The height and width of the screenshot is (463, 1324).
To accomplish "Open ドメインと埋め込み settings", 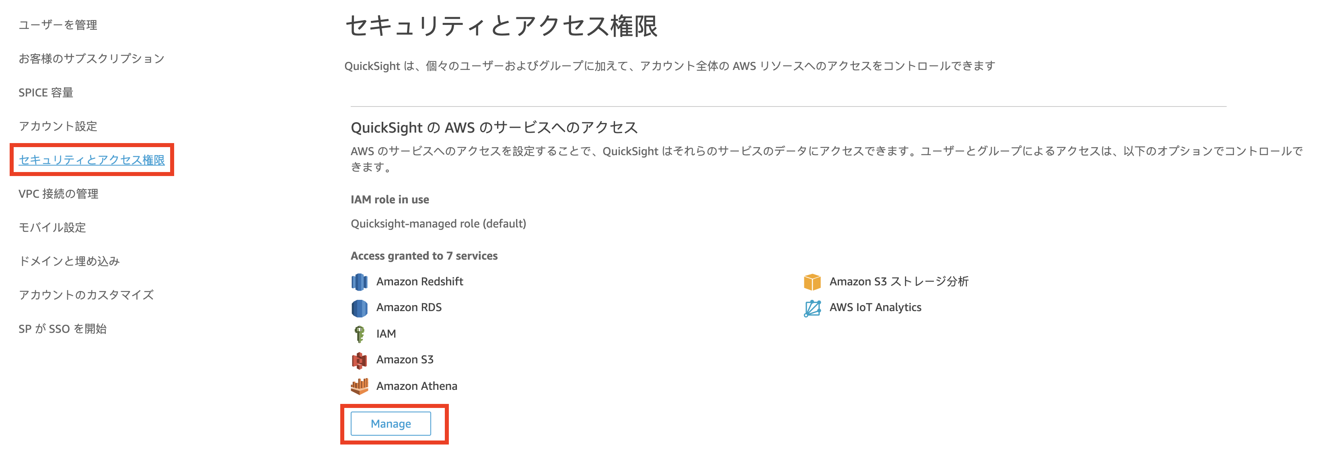I will click(70, 261).
